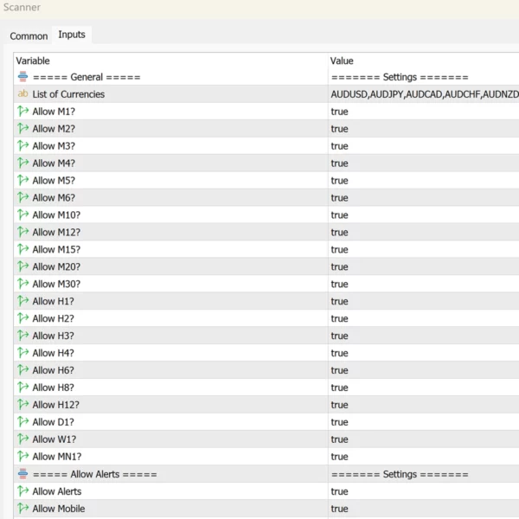Toggle the true value for Allow H1?
This screenshot has height=519, width=519.
[339, 301]
